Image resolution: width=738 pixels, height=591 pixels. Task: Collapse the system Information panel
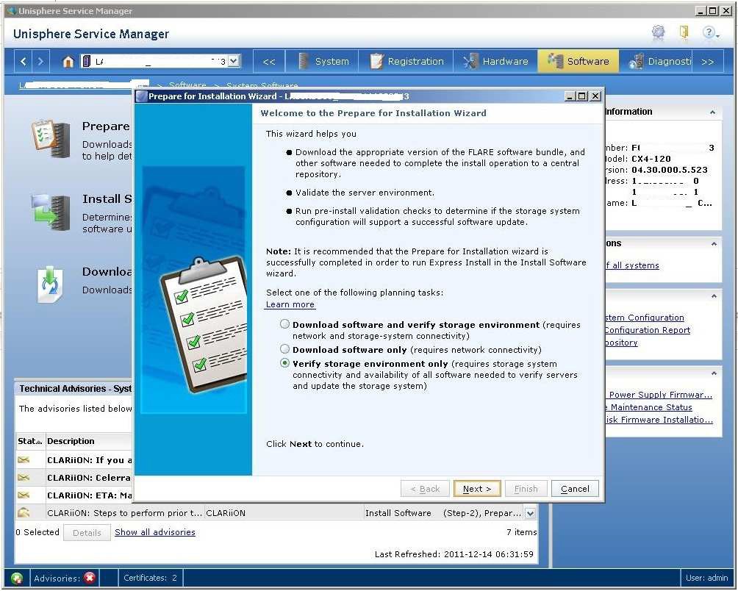[712, 112]
